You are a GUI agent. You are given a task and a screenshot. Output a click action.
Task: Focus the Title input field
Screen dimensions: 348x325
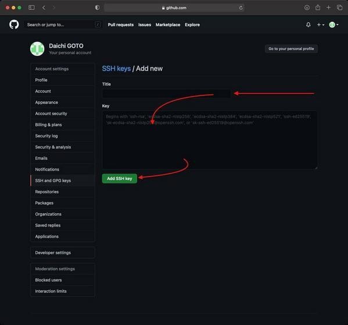pyautogui.click(x=166, y=93)
